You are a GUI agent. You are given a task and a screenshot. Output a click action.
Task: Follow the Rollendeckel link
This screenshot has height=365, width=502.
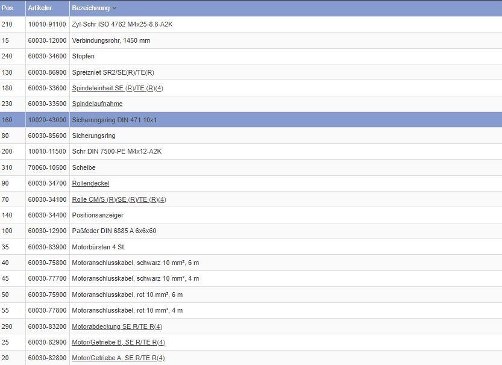(x=90, y=183)
